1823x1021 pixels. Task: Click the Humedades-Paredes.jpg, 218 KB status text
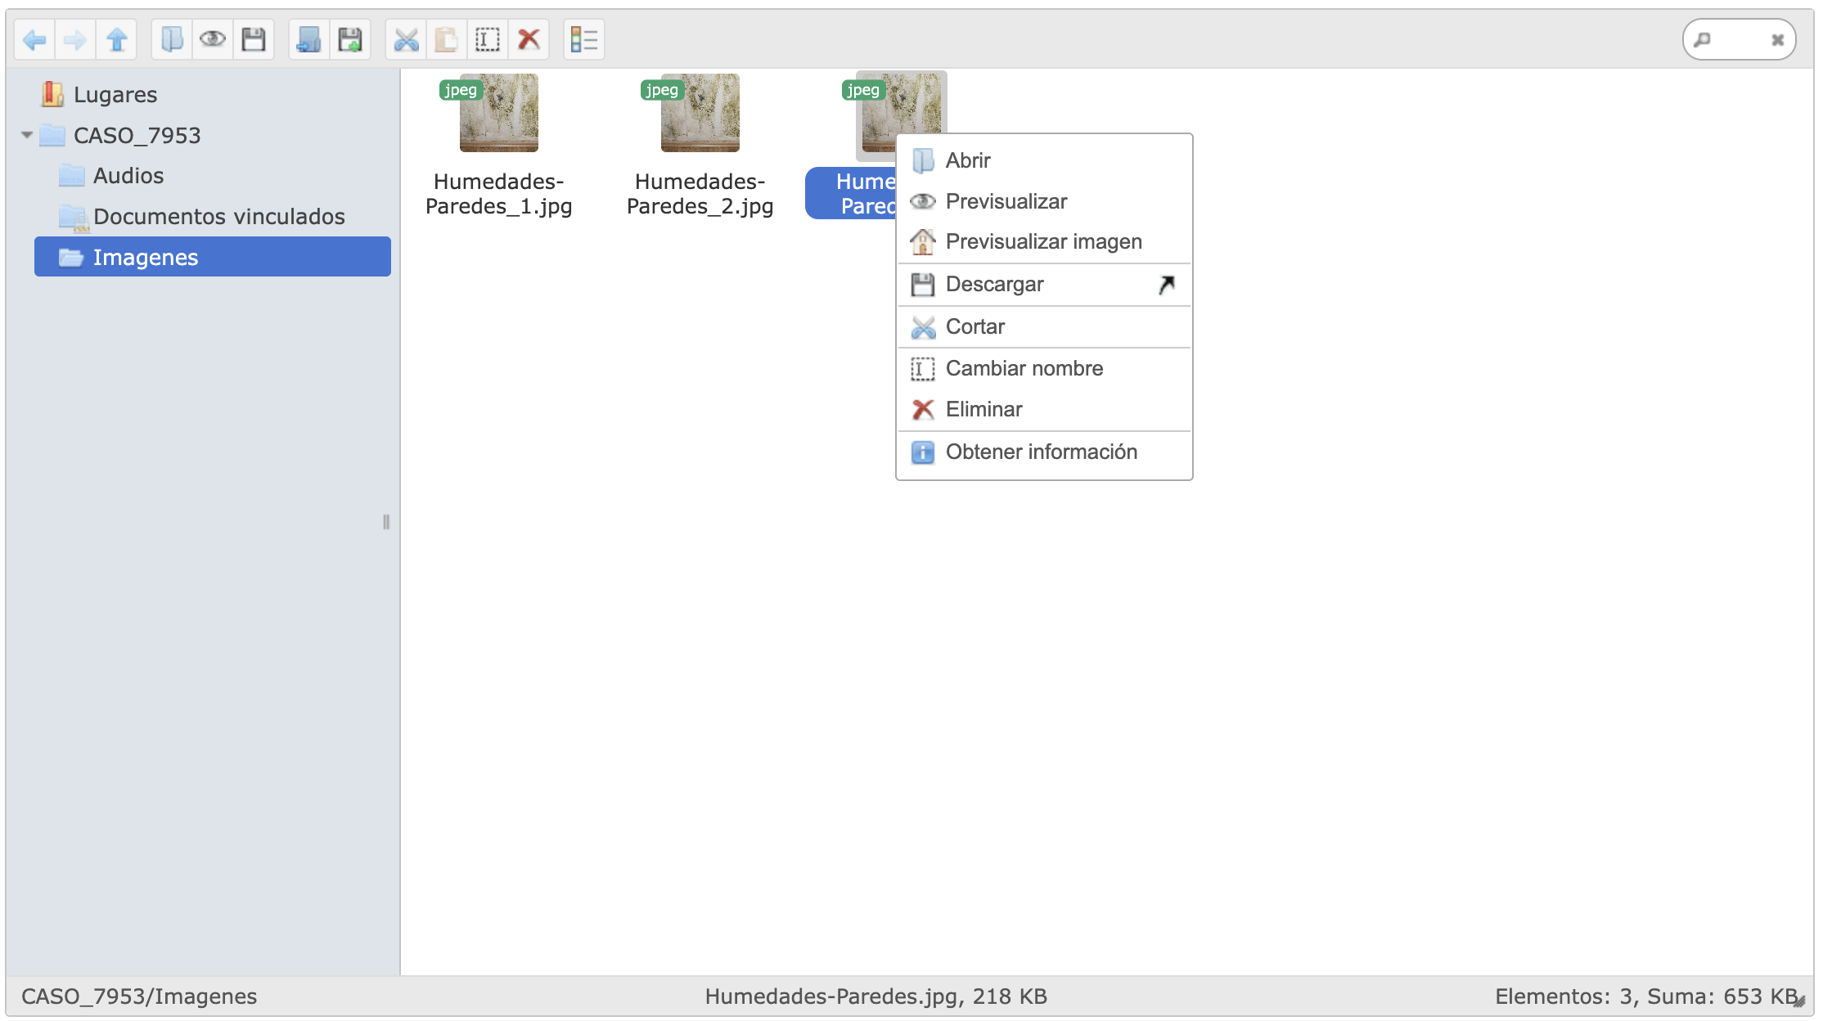click(876, 996)
